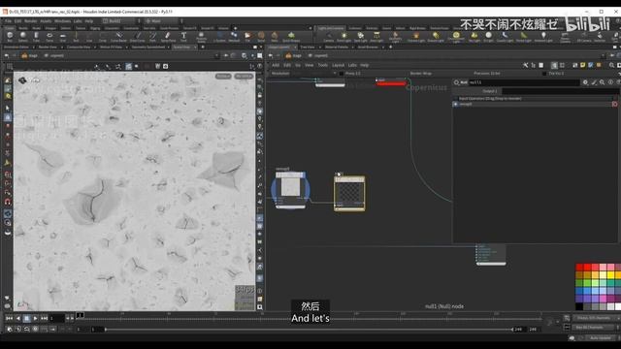The image size is (621, 349).
Task: Jump to the last frame
Action: 45,318
